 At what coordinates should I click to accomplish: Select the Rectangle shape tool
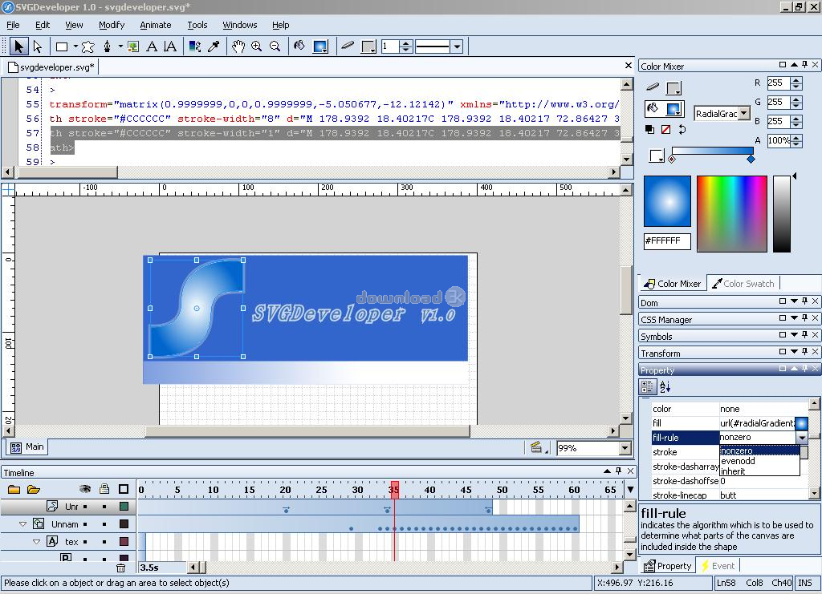tap(62, 46)
